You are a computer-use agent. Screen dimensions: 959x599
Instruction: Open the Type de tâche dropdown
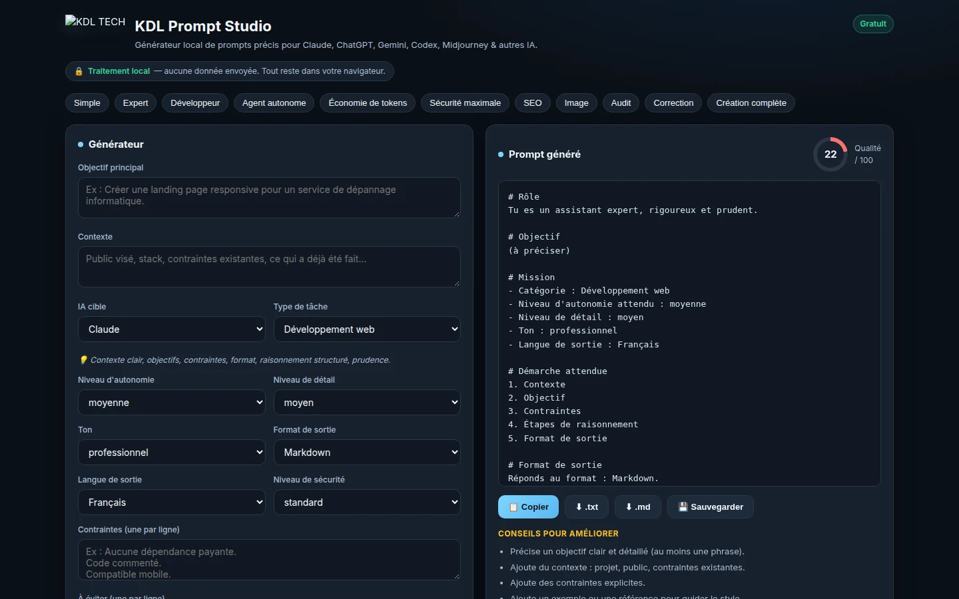pyautogui.click(x=367, y=329)
